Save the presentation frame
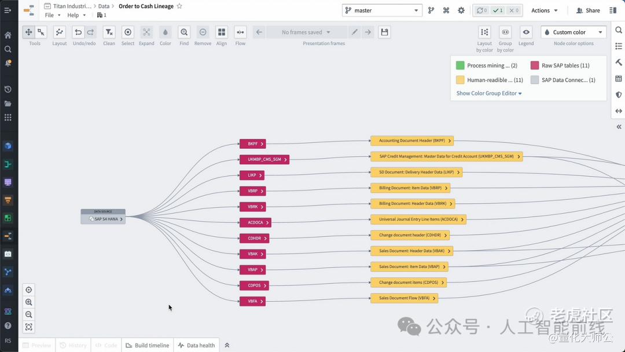The height and width of the screenshot is (352, 625). [384, 32]
